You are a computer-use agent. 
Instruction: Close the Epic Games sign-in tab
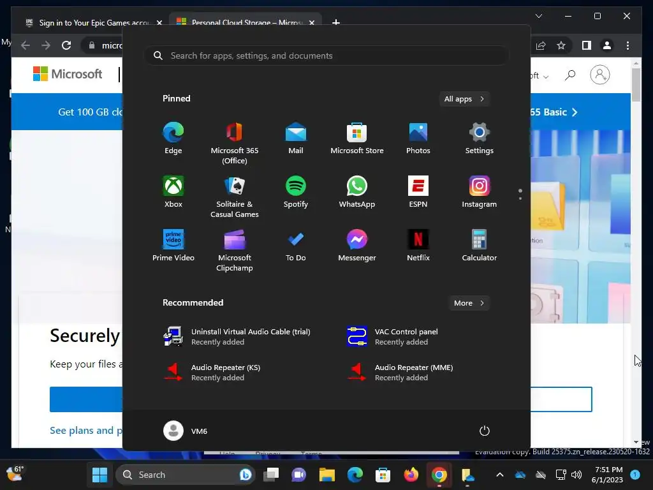coord(159,22)
